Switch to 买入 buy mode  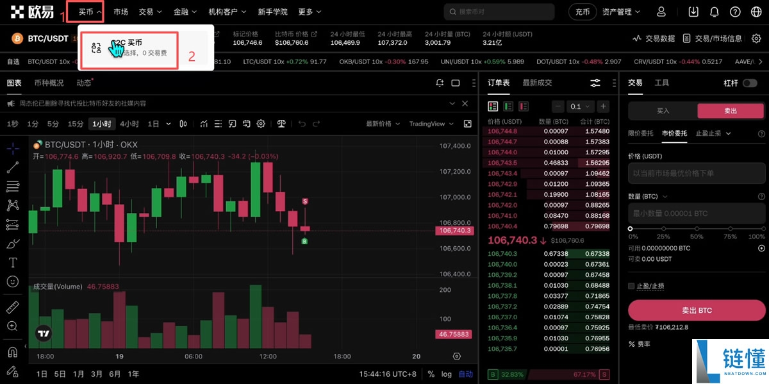click(663, 111)
